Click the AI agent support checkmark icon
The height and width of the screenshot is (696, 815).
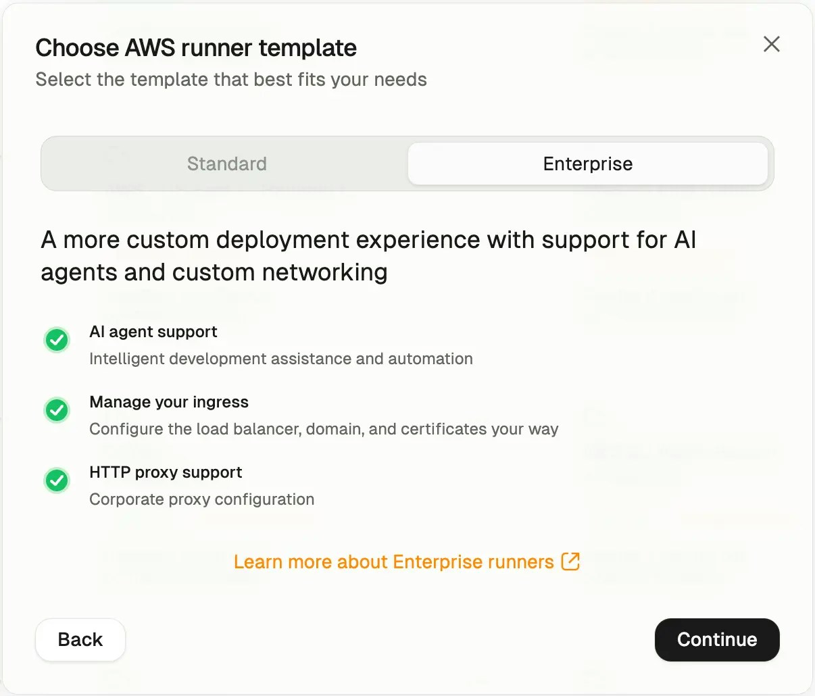pos(57,340)
